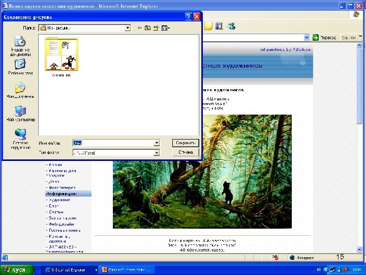Screen dimensions: 366x275
Task: Open the Пуск start menu
Action: pos(17,269)
